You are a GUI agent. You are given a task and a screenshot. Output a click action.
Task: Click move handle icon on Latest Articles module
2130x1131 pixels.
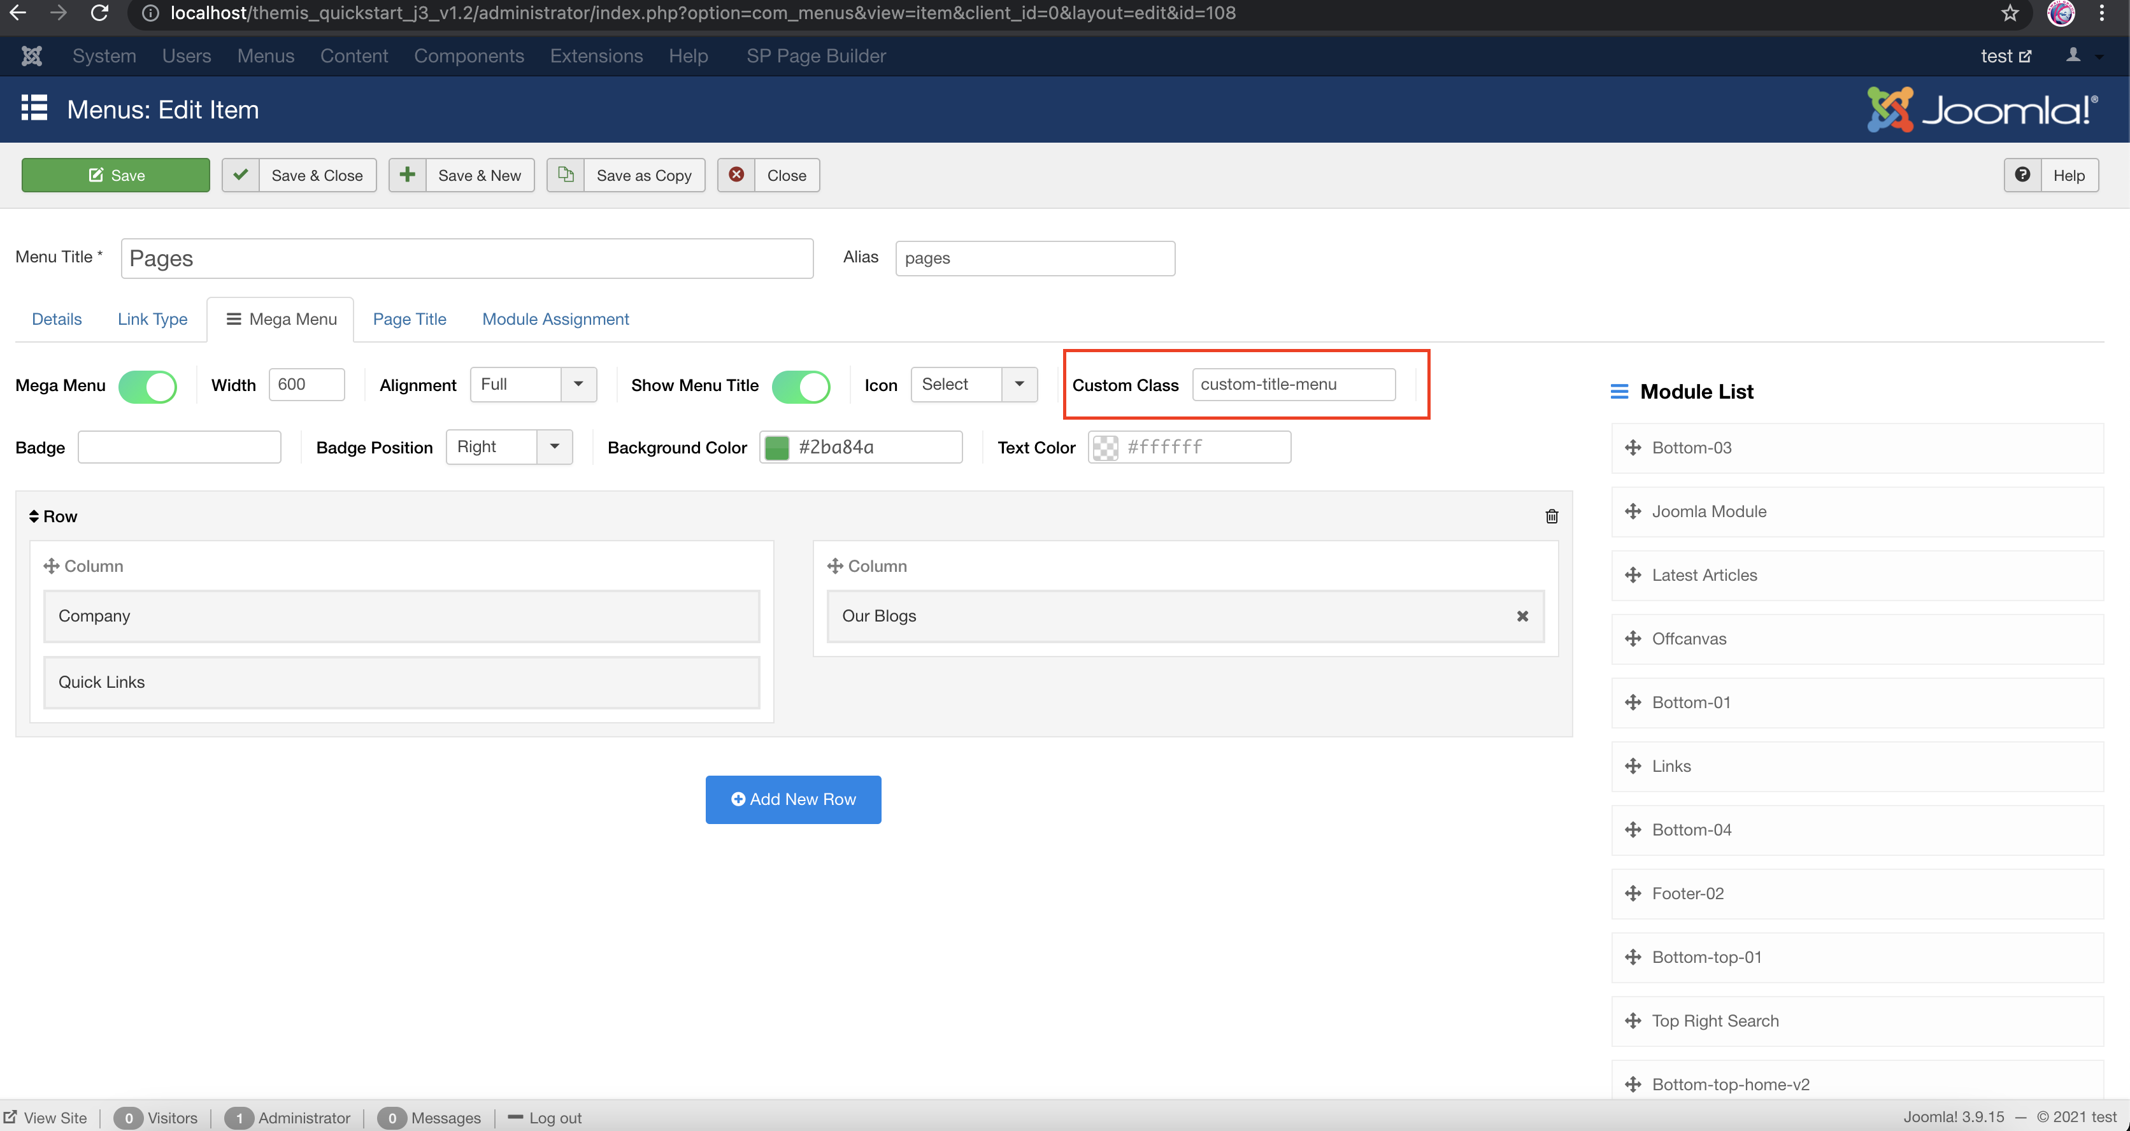(x=1633, y=574)
